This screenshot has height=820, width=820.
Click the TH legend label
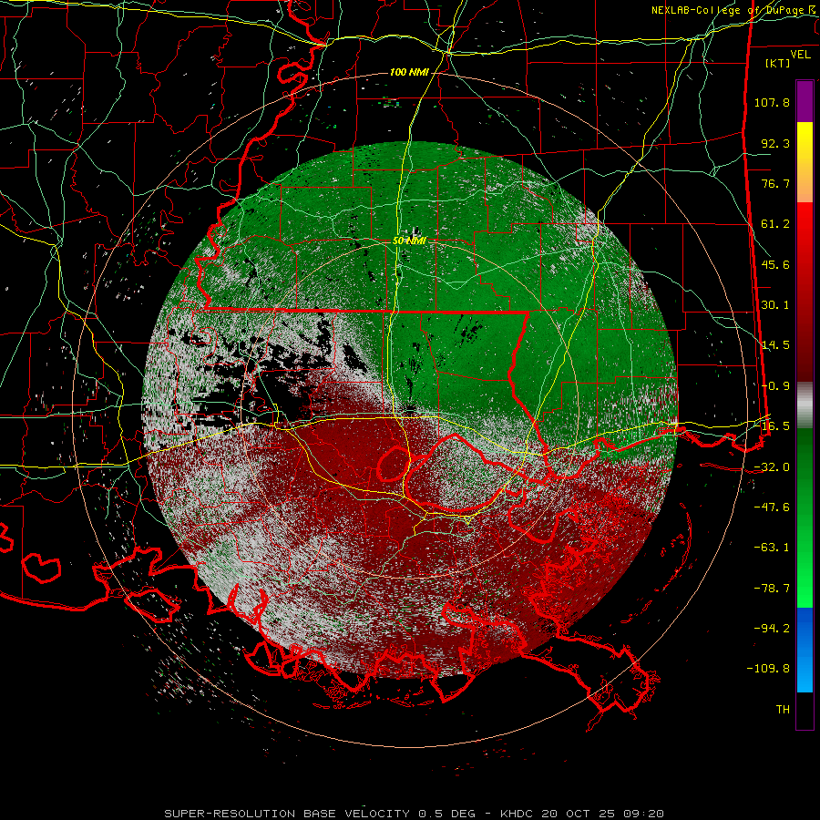point(783,710)
